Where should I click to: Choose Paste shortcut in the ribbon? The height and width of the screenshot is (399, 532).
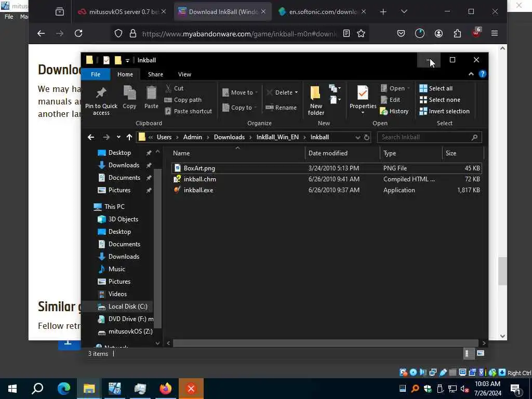point(189,111)
